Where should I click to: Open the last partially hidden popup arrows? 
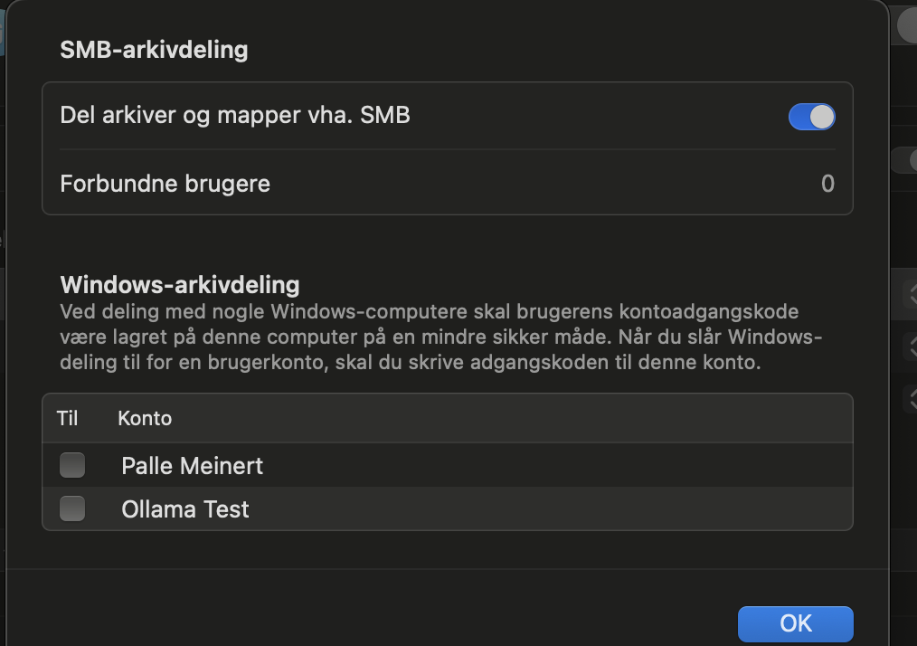pos(910,396)
